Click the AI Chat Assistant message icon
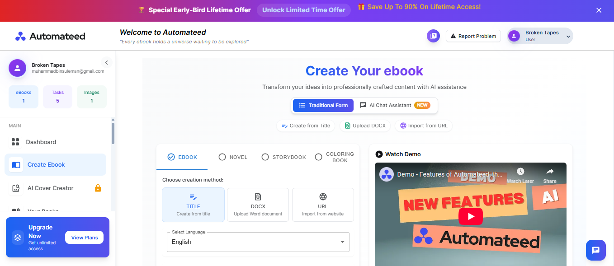This screenshot has height=266, width=614. (363, 105)
